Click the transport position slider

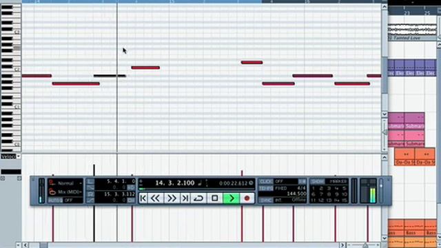pyautogui.click(x=197, y=189)
